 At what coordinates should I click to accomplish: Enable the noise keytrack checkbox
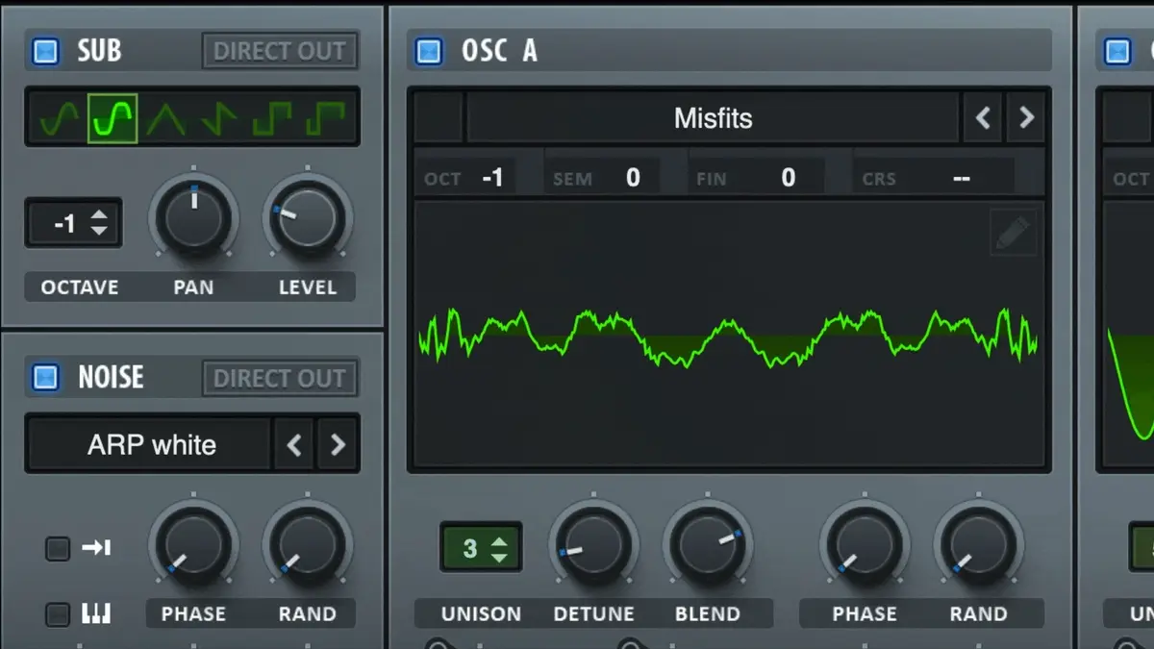point(59,613)
